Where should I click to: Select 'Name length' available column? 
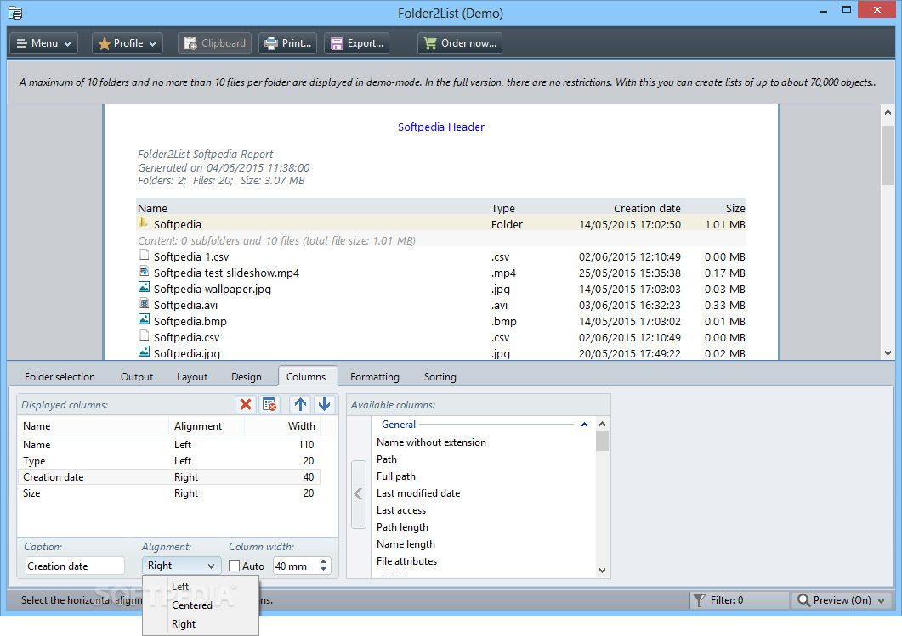[x=406, y=544]
